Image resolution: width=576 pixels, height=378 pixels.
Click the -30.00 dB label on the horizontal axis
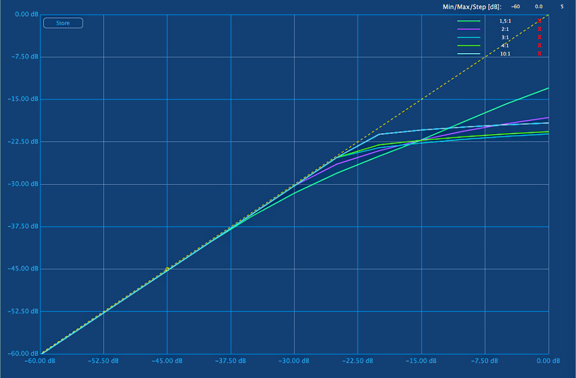(x=294, y=361)
